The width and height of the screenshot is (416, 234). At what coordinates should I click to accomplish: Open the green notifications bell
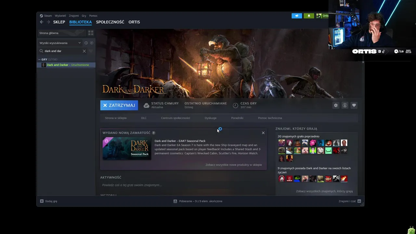coord(309,16)
